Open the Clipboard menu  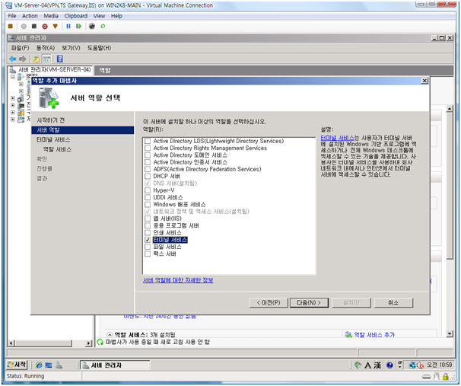click(x=76, y=16)
